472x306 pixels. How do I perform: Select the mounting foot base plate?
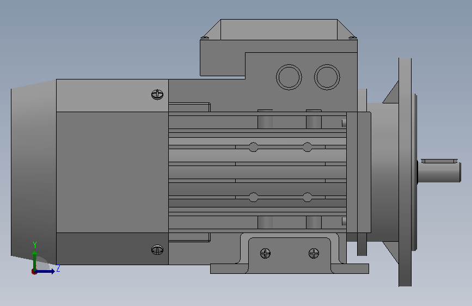pos(290,268)
